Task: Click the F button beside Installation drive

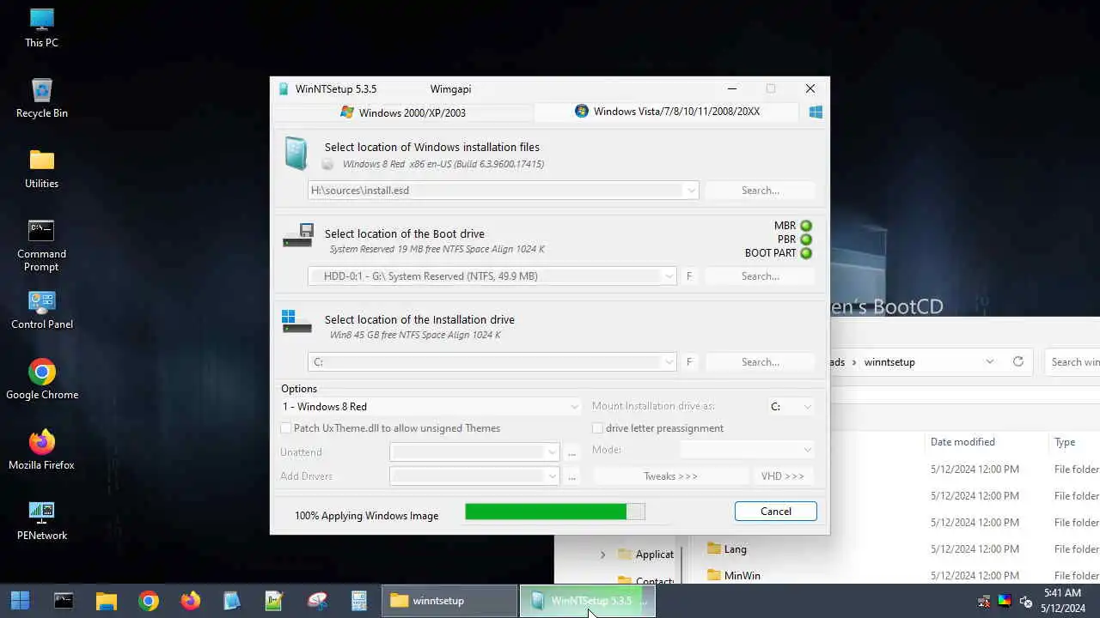Action: pyautogui.click(x=689, y=362)
